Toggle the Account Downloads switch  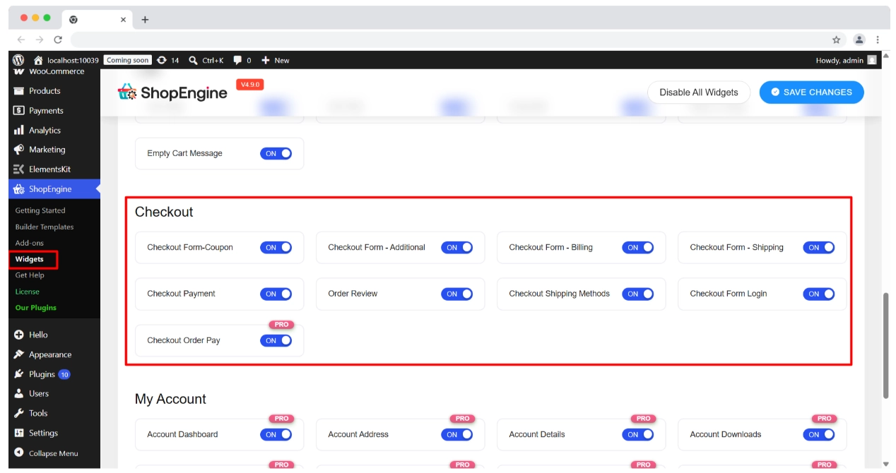pyautogui.click(x=818, y=434)
